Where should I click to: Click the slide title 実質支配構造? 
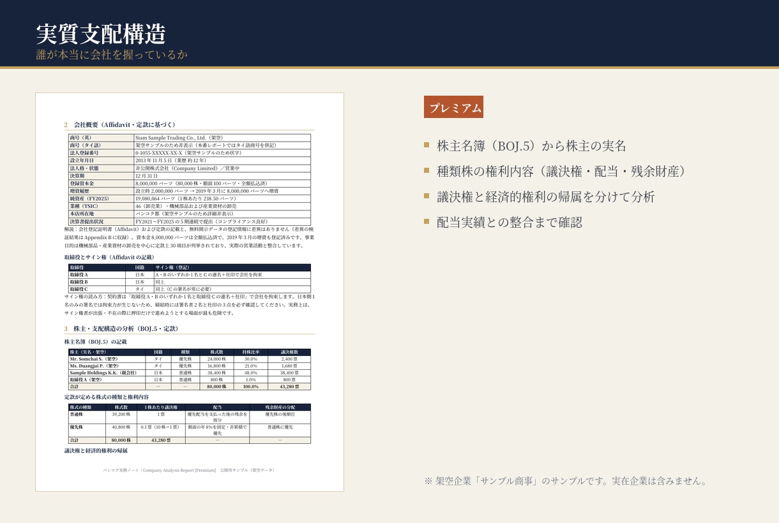point(101,33)
